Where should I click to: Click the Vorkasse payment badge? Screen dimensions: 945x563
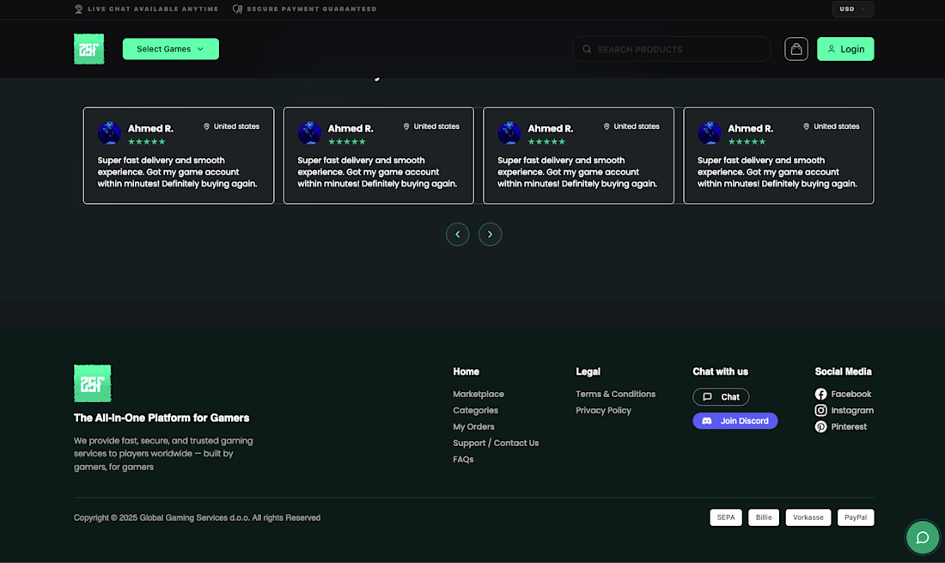coord(808,517)
